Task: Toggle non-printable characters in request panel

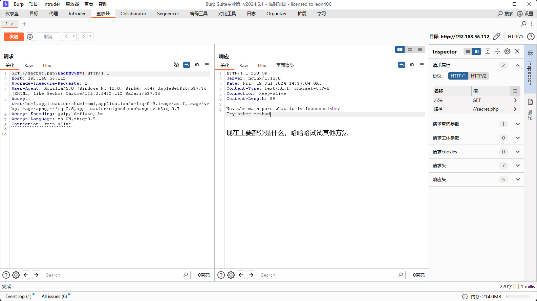Action: pos(197,65)
